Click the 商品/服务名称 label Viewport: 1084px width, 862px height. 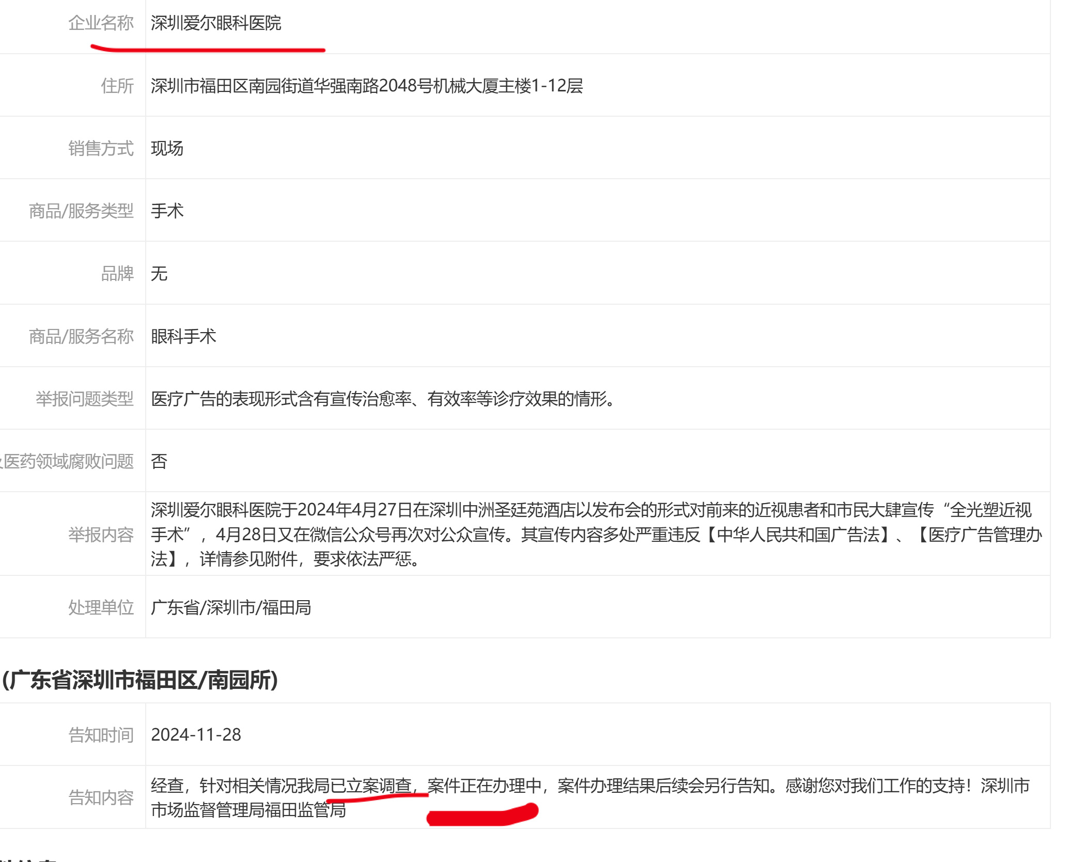tap(81, 337)
